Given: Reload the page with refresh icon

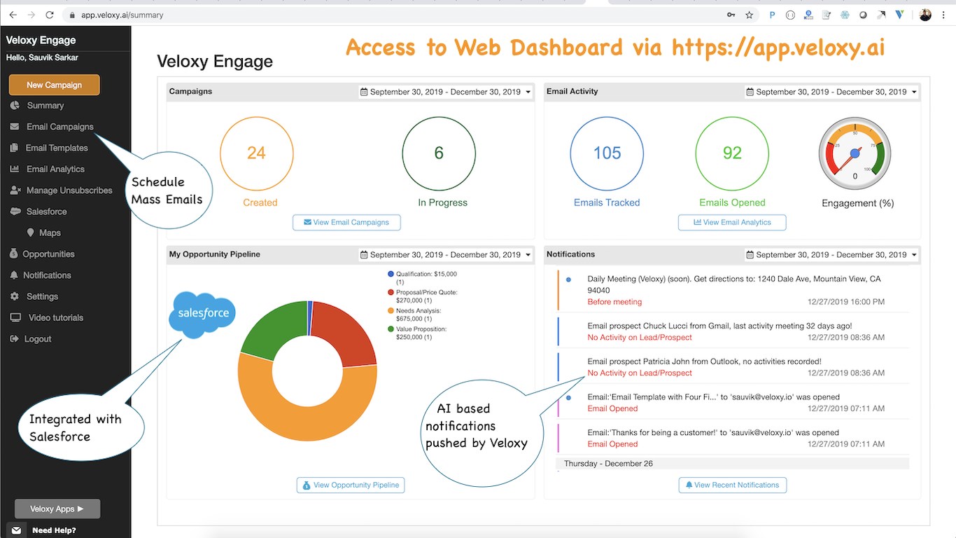Looking at the screenshot, I should (x=50, y=15).
